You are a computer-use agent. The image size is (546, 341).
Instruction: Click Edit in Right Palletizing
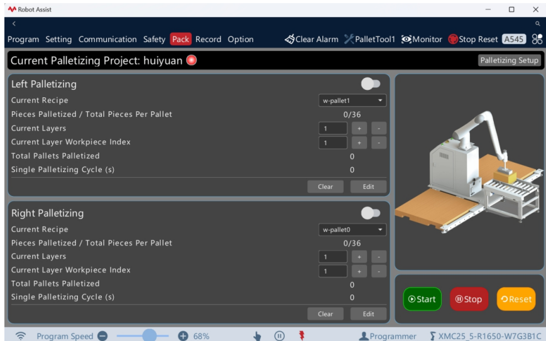tap(368, 314)
